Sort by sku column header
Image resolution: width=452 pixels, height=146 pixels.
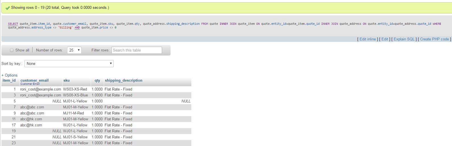click(67, 81)
